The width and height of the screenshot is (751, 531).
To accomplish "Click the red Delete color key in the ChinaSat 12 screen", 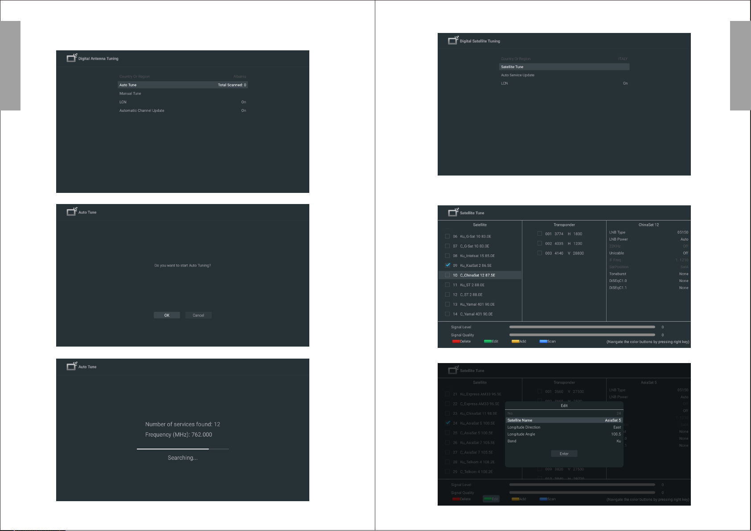I will click(461, 342).
